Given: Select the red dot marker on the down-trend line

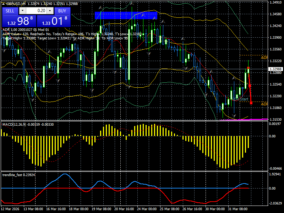Looking at the screenshot, I should 250,86.
